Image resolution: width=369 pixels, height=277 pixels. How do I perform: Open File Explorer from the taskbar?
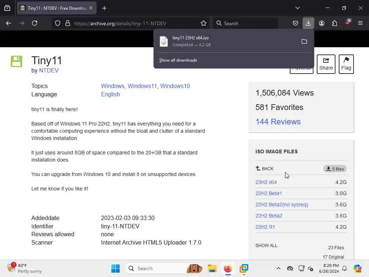212,268
